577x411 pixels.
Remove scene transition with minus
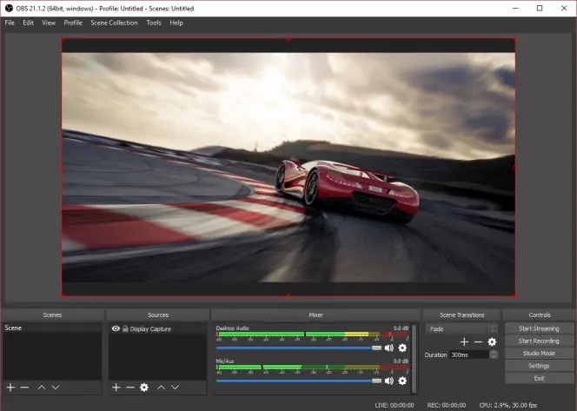(x=478, y=342)
